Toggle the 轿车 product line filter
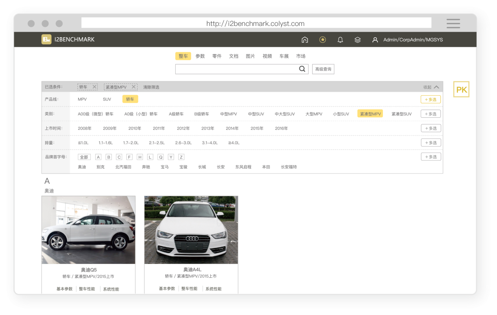 click(130, 99)
